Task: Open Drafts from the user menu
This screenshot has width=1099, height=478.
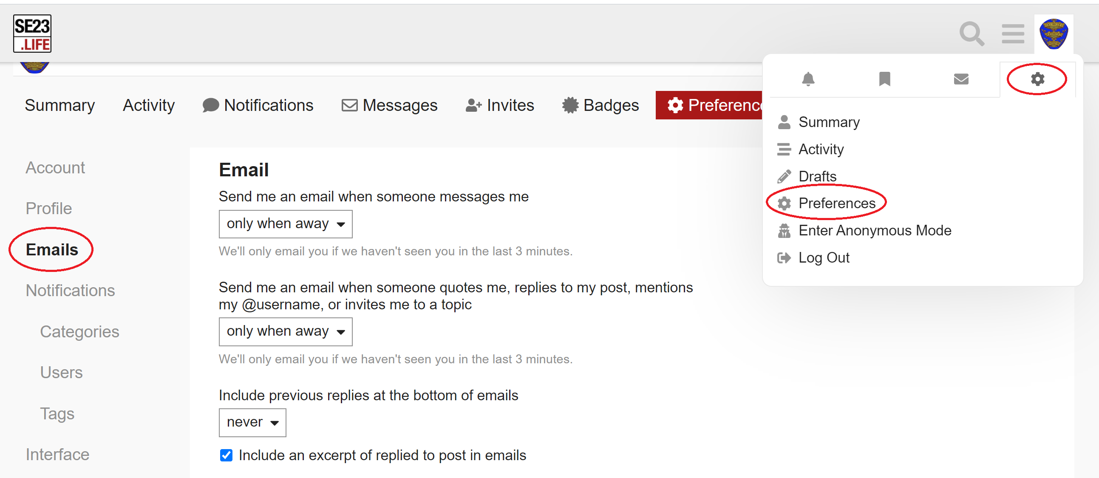Action: (817, 176)
